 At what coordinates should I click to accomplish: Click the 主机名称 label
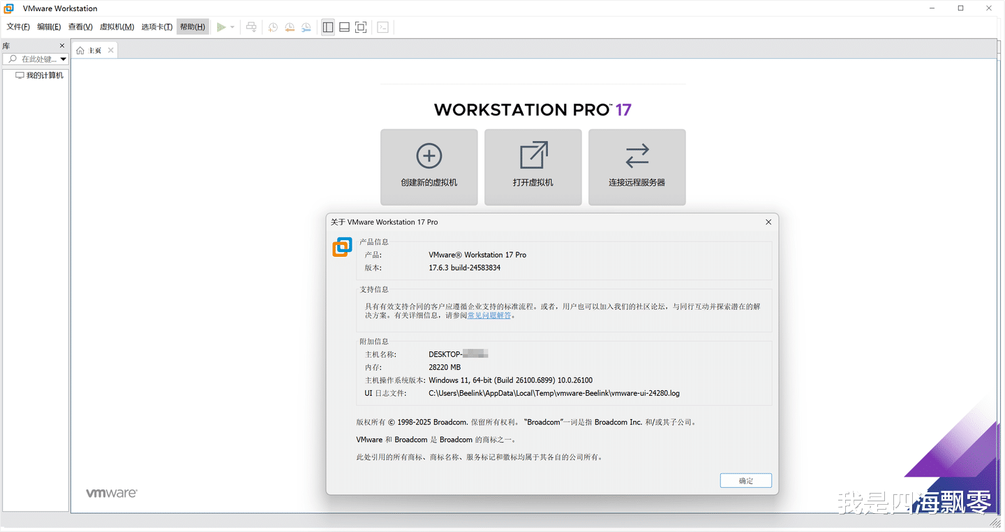(x=380, y=355)
